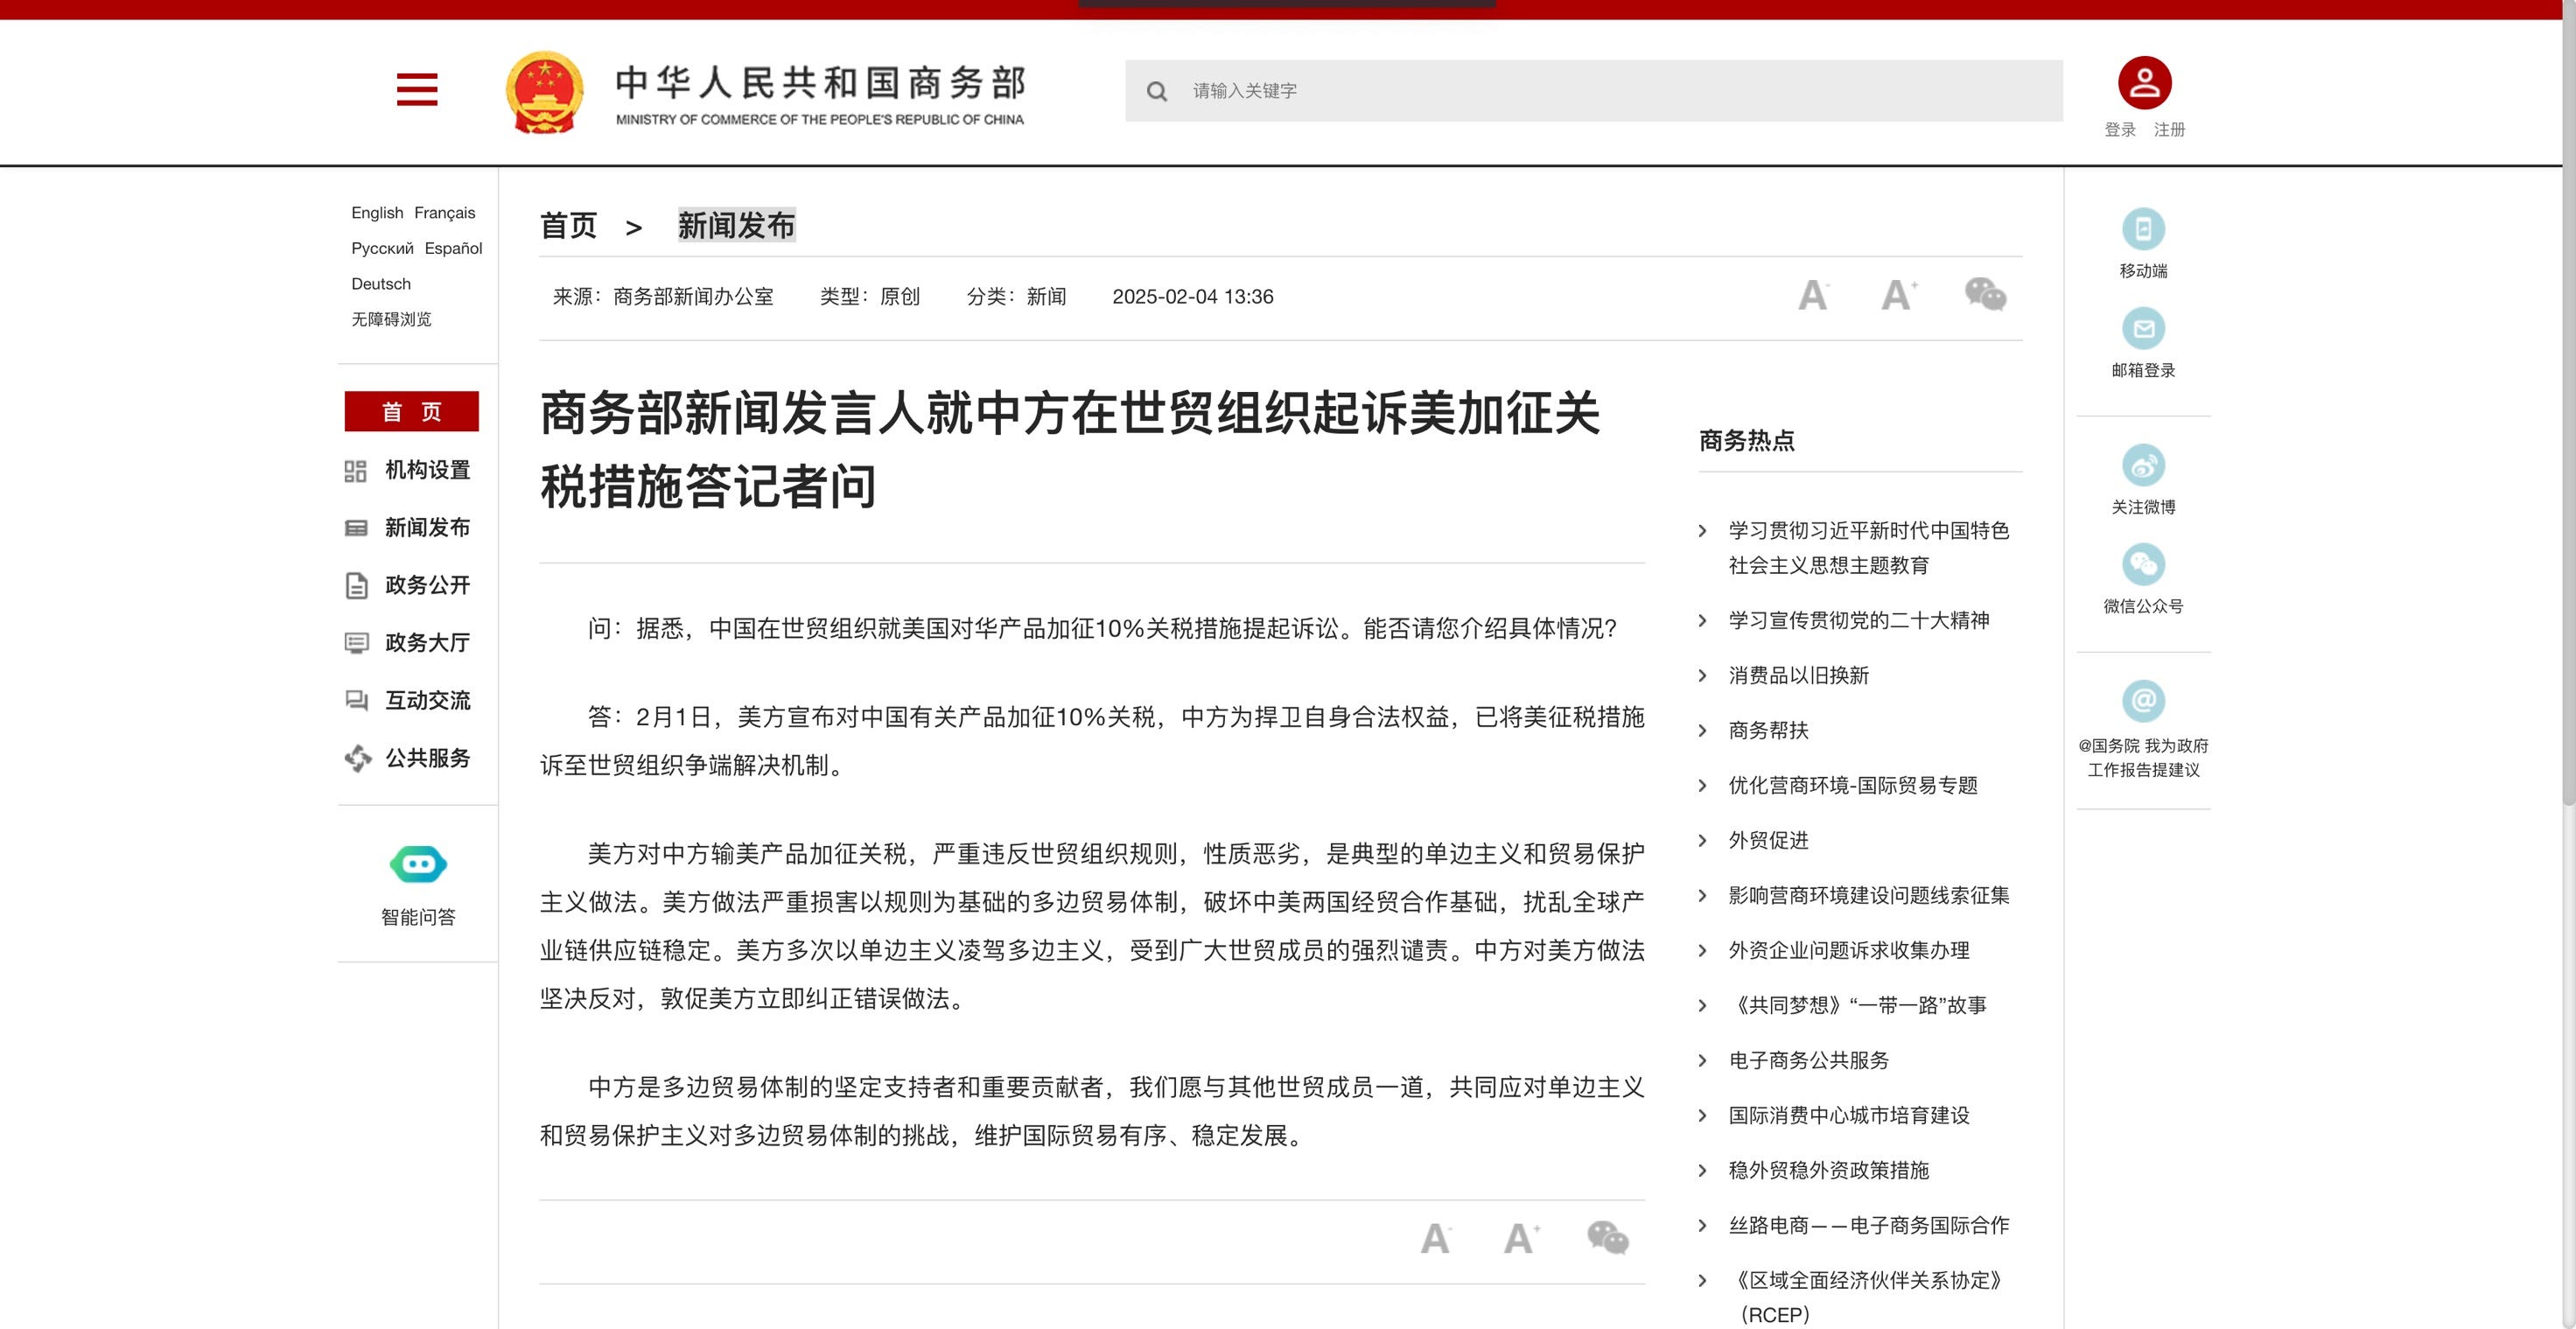Click the 分类：新闻 label

1016,297
